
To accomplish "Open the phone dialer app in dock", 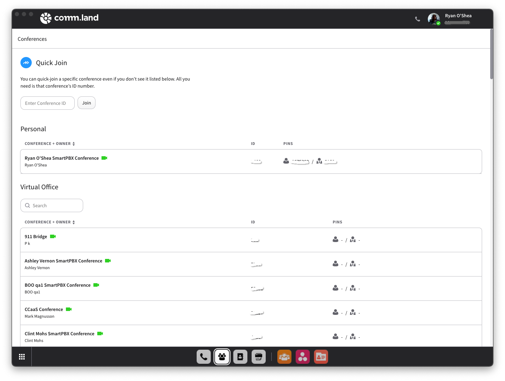I will tap(204, 357).
